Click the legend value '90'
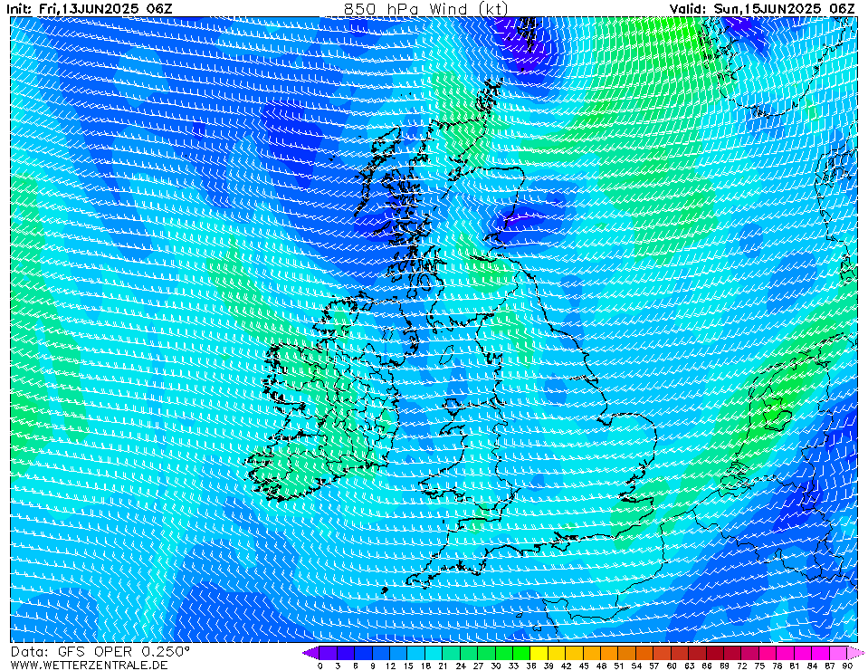Image resolution: width=868 pixels, height=671 pixels. click(847, 666)
